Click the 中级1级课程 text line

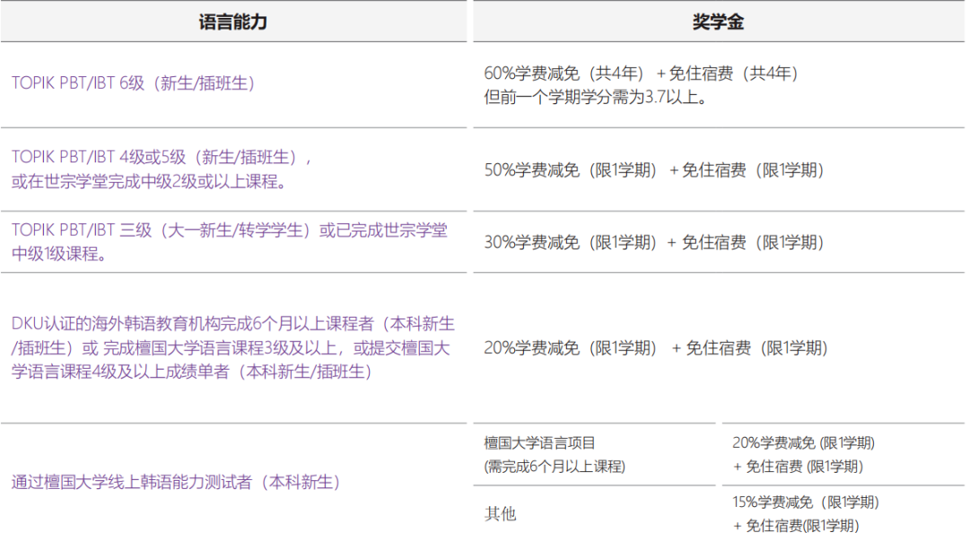click(x=58, y=254)
